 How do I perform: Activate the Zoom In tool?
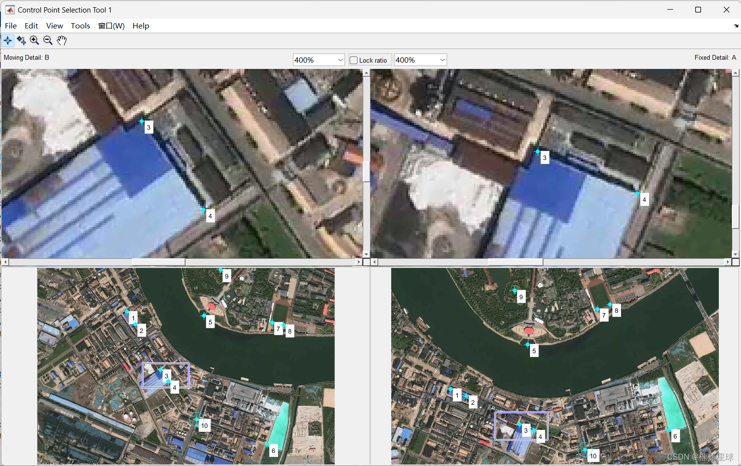34,40
